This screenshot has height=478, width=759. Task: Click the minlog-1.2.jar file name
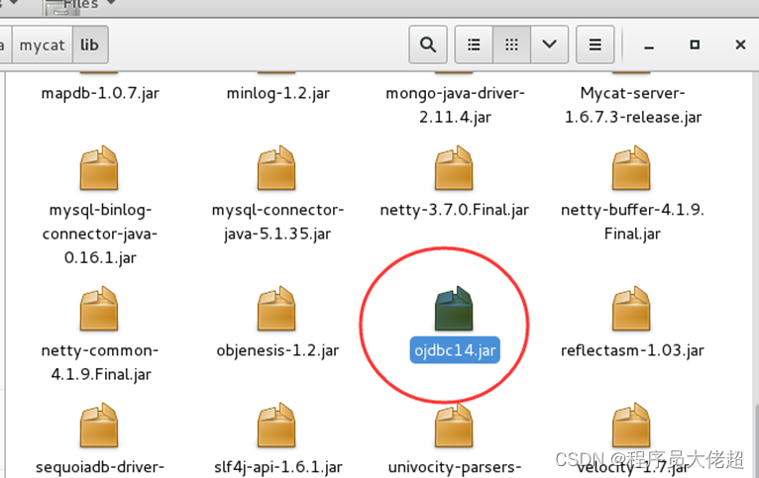pyautogui.click(x=278, y=93)
